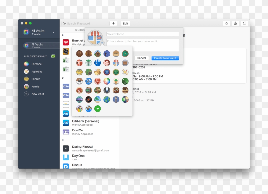Open Citibank (personal) login entry
The image size is (268, 194).
point(89,123)
